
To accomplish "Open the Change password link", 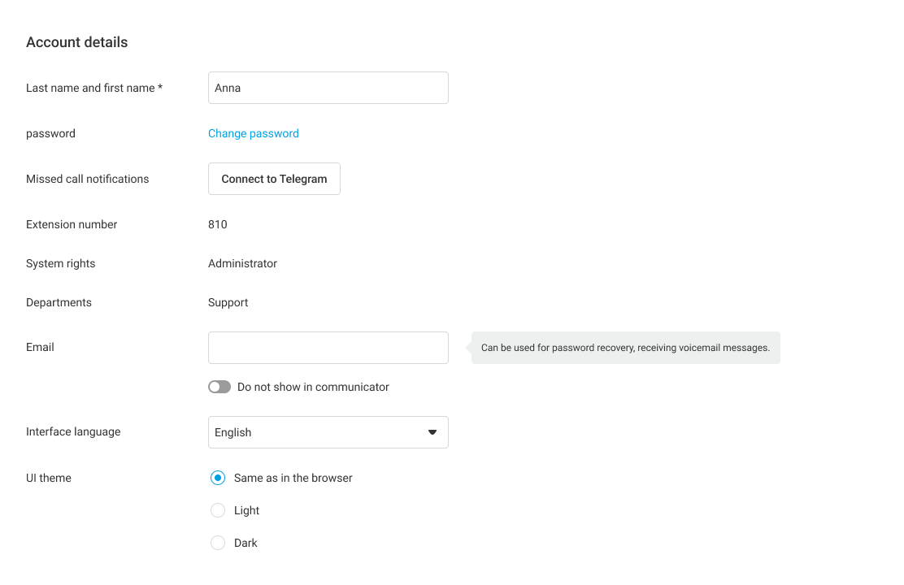I will pyautogui.click(x=254, y=133).
